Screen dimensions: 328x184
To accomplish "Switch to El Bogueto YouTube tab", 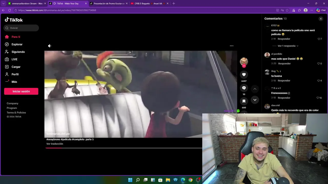I will tap(150, 4).
